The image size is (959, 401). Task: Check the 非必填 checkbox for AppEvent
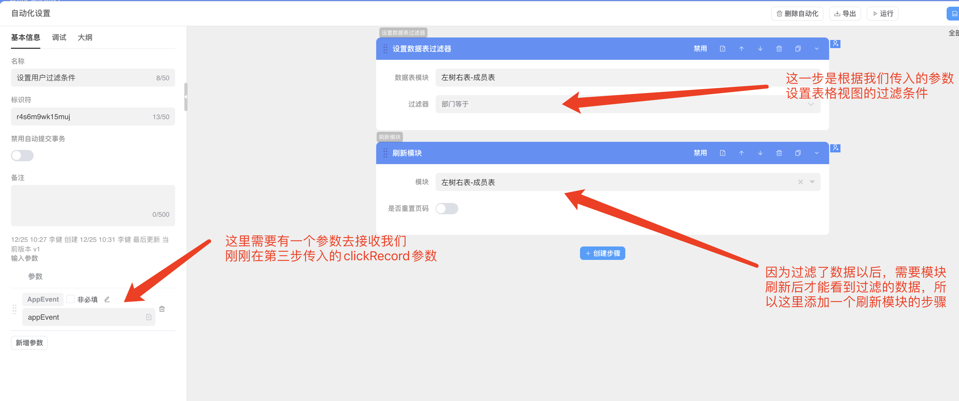[70, 299]
